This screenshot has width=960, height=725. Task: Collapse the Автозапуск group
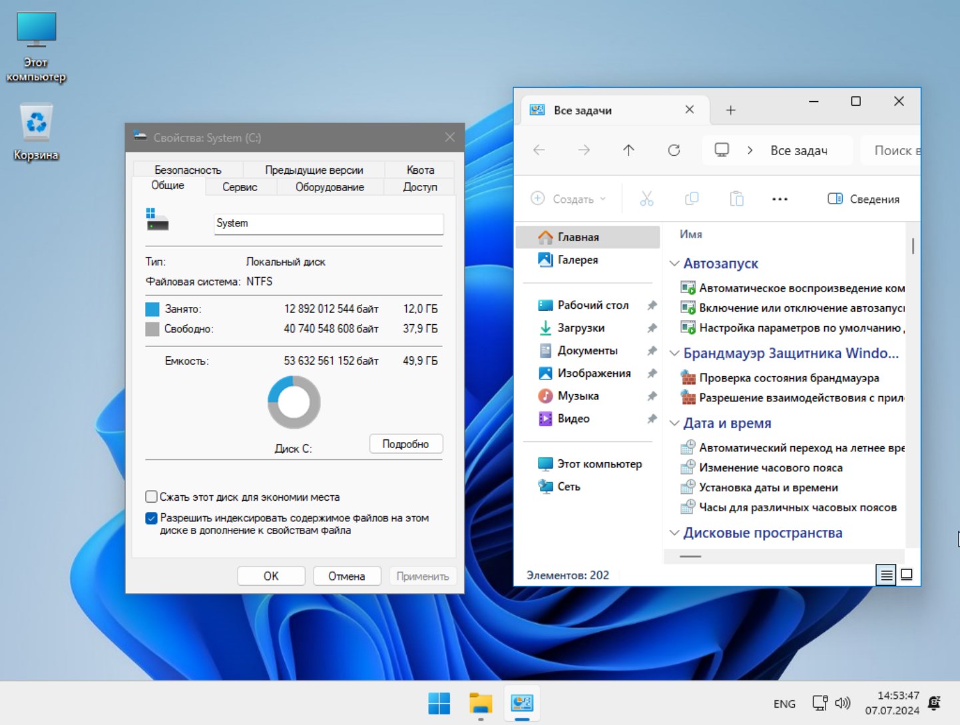(674, 264)
